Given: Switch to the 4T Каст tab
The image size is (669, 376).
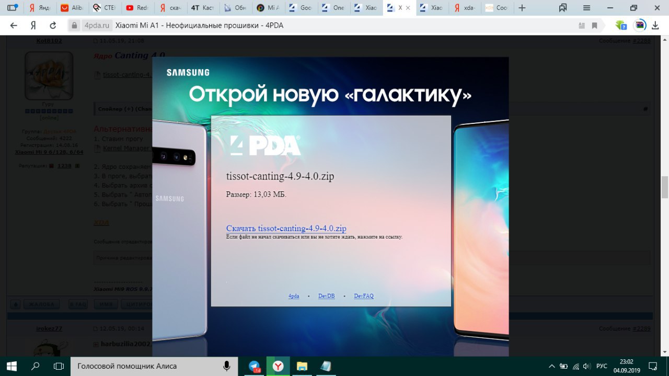Looking at the screenshot, I should (202, 8).
